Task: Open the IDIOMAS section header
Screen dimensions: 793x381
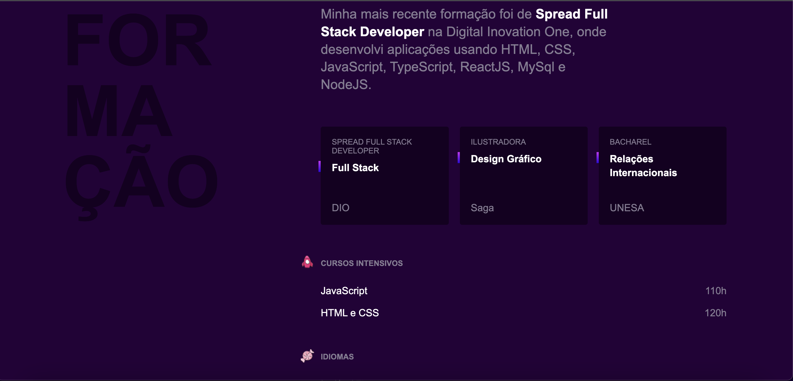Action: tap(337, 356)
